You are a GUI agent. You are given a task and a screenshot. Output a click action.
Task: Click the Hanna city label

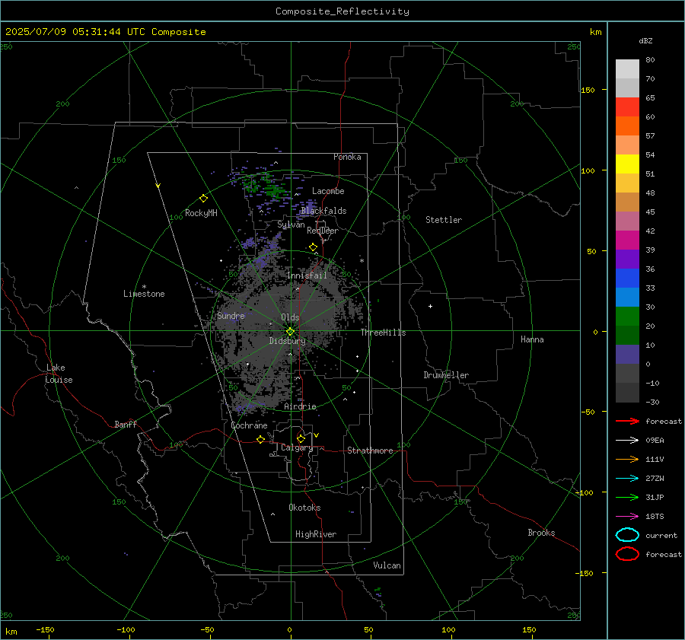[532, 339]
